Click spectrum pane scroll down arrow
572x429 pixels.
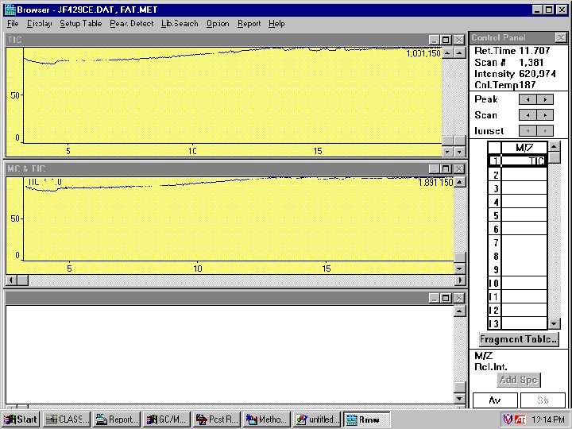coord(460,398)
